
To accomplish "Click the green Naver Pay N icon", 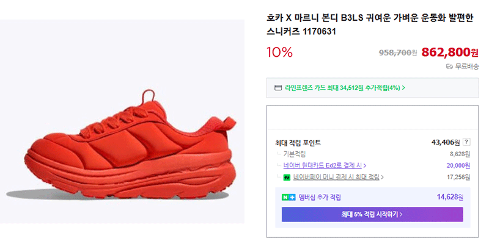I will click(287, 178).
